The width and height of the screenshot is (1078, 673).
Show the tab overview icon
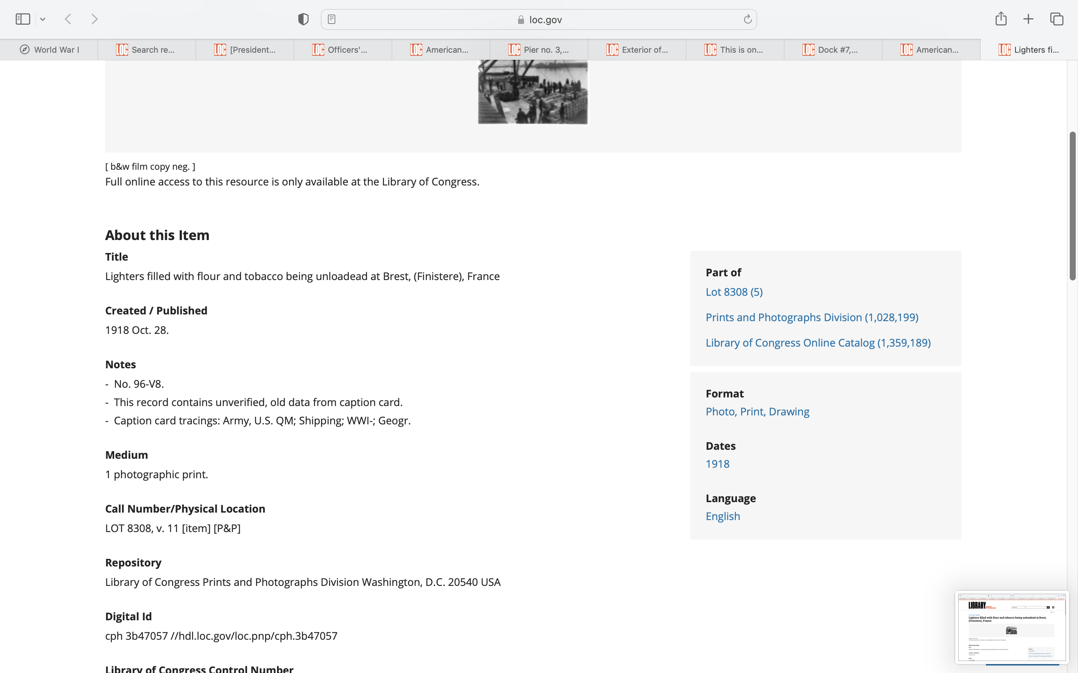tap(1057, 19)
